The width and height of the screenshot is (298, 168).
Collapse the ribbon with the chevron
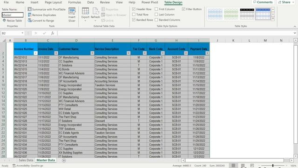(295, 26)
